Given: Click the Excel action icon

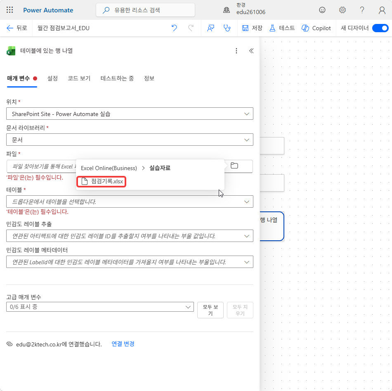Looking at the screenshot, I should pos(11,51).
